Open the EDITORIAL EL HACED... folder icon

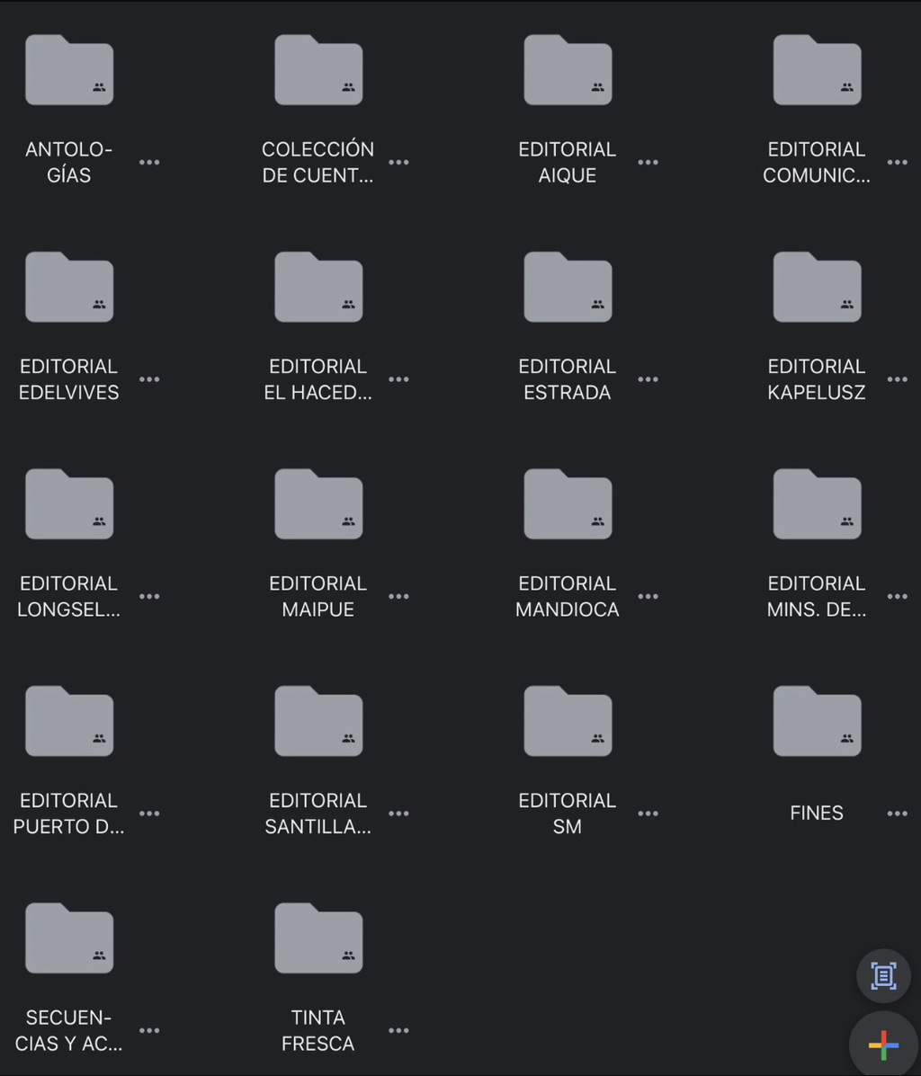coord(318,286)
